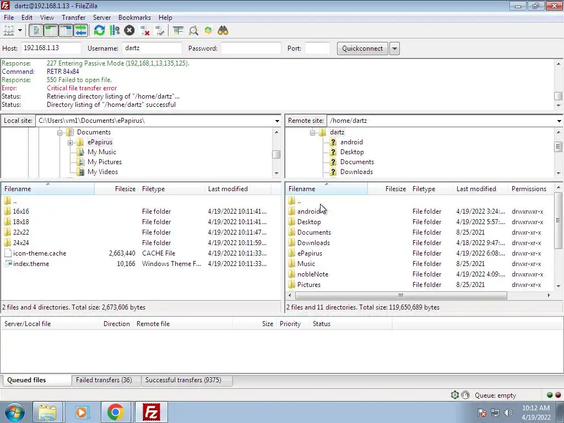Open the View menu
Image resolution: width=564 pixels, height=423 pixels.
[x=47, y=17]
